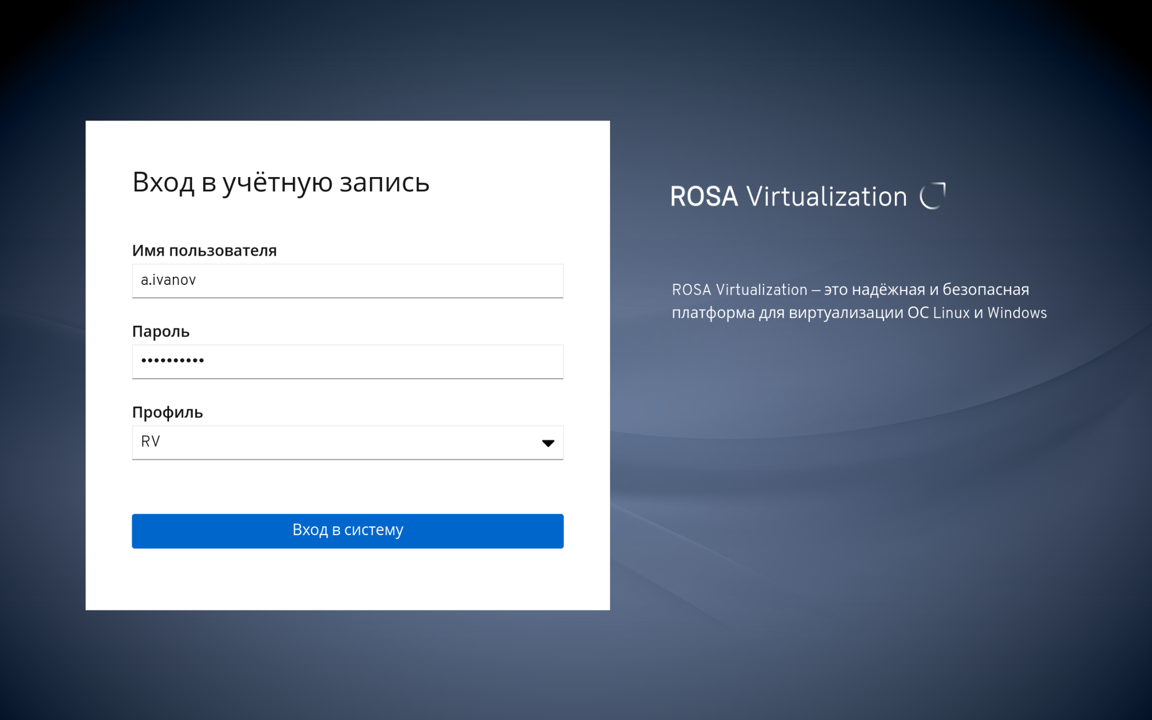This screenshot has width=1152, height=720.
Task: Click the Пароль label
Action: coord(161,332)
